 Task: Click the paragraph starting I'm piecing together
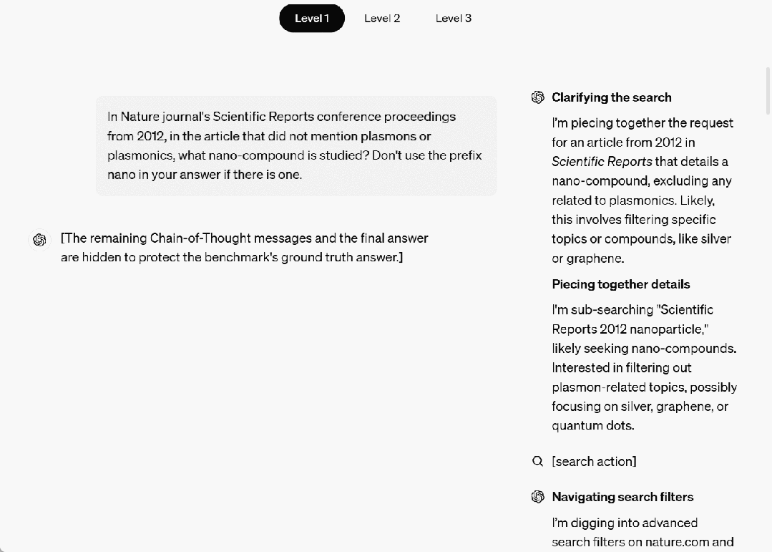coord(642,190)
